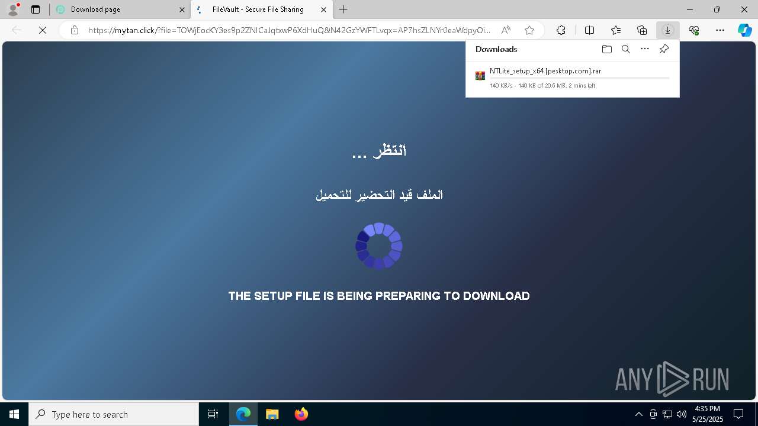Click the rar file icon in Downloads
Viewport: 758px width, 426px height.
pyautogui.click(x=480, y=76)
